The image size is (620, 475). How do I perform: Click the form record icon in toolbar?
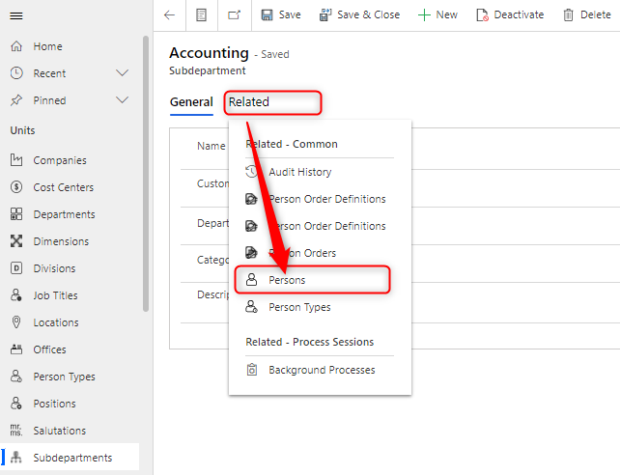click(x=201, y=15)
